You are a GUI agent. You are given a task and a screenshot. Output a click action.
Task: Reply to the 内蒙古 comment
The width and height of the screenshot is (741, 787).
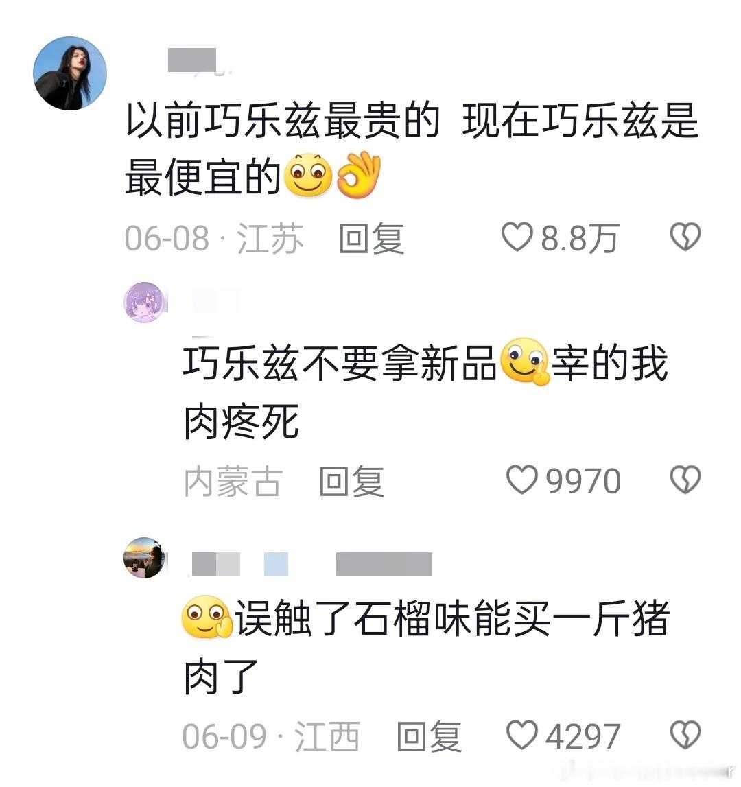click(x=351, y=481)
